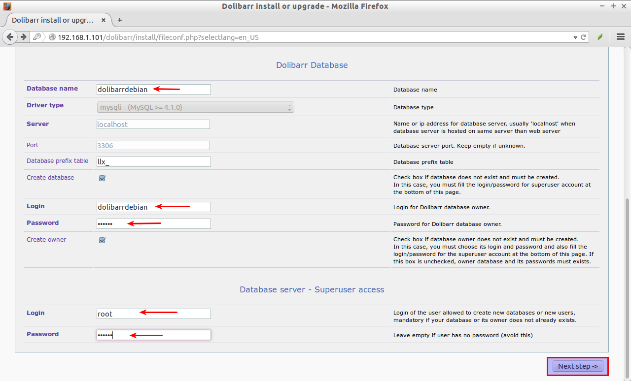Toggle the Create owner checkbox
This screenshot has width=631, height=381.
tap(102, 240)
